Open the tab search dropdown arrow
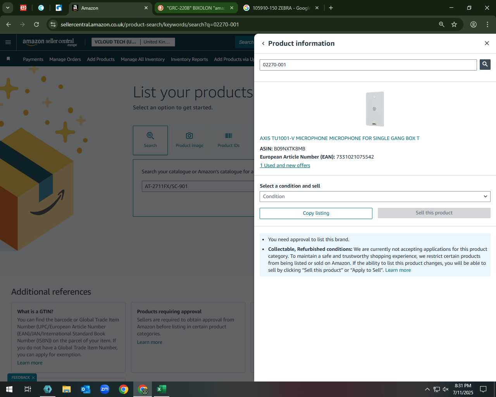 [8, 8]
